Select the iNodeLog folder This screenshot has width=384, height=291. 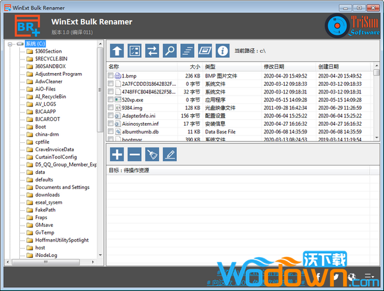click(46, 255)
